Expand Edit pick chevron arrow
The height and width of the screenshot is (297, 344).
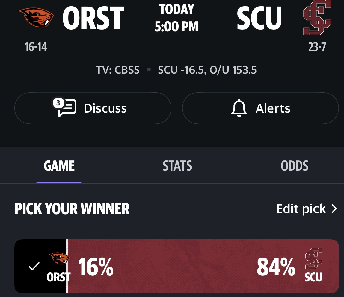(334, 209)
